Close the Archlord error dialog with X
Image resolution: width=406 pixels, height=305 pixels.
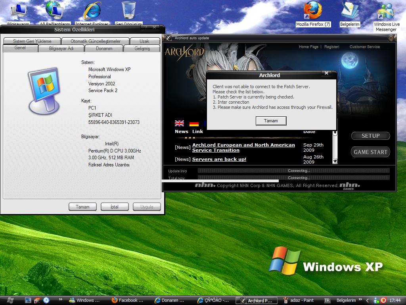[327, 73]
